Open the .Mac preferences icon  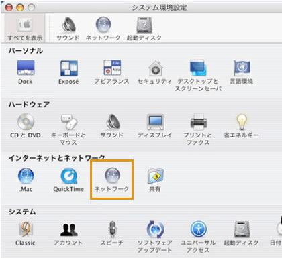pos(26,180)
